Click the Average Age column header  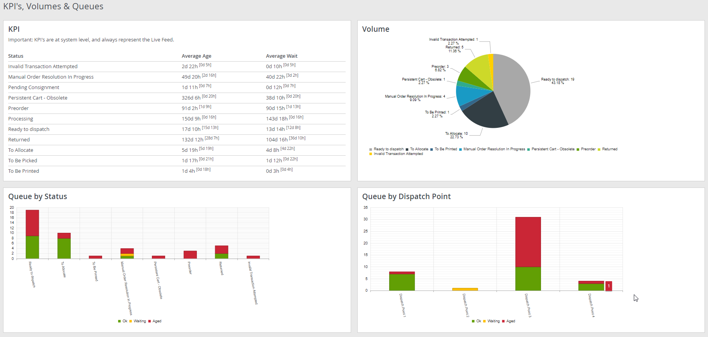tap(197, 56)
